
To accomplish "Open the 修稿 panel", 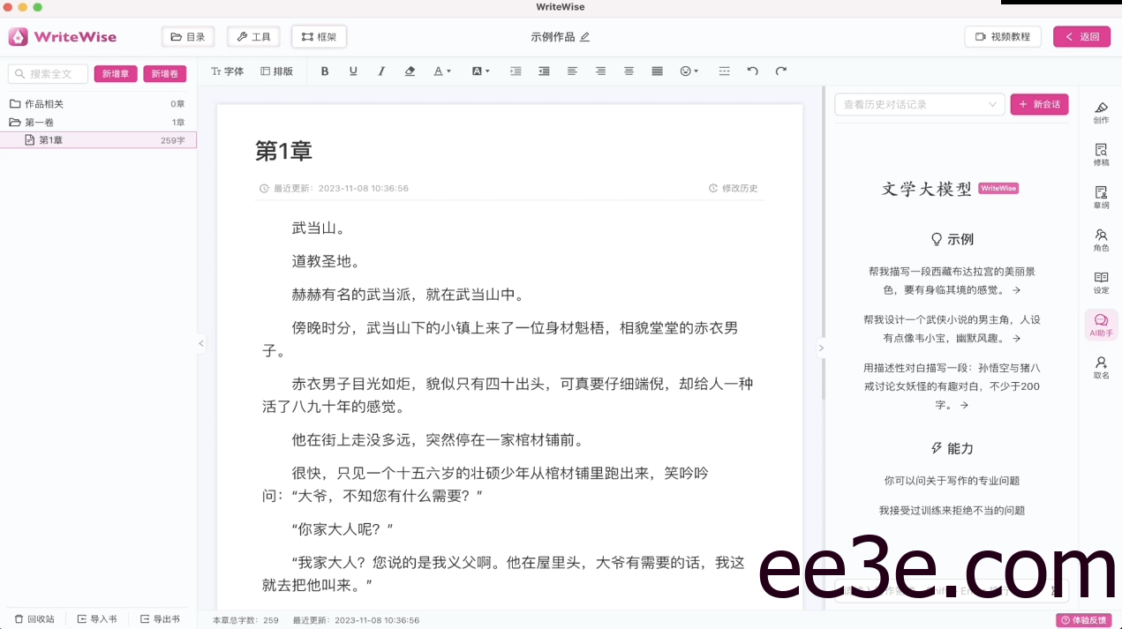I will click(x=1101, y=154).
